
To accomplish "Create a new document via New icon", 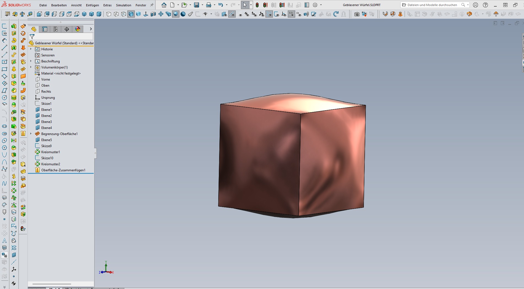I will click(x=172, y=5).
